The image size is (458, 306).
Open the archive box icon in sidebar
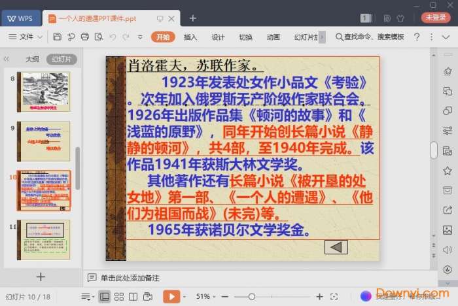[x=448, y=190]
